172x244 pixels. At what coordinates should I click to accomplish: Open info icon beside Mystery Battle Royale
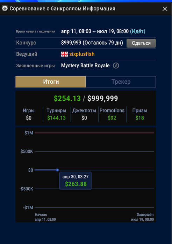click(116, 66)
